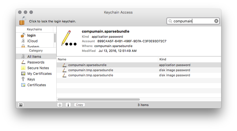
Task: Click the Keychains section header
Action: tap(35, 29)
